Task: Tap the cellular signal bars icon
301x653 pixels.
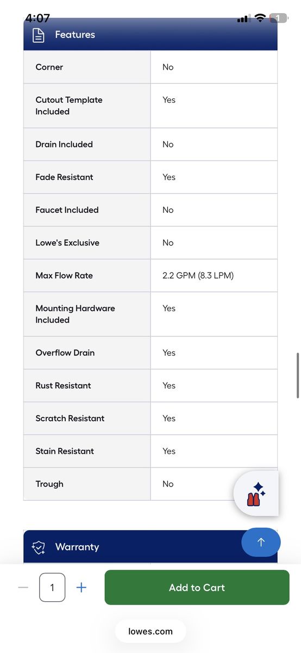Action: click(x=242, y=19)
